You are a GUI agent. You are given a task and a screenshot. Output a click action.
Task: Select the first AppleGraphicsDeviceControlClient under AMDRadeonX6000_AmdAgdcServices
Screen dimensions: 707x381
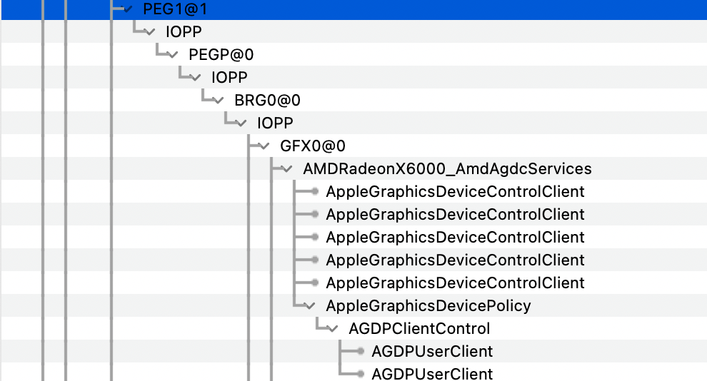456,192
